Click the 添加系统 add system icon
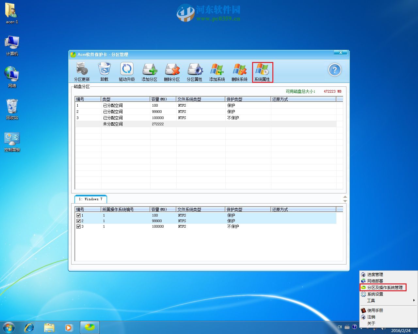The image size is (418, 334). (217, 71)
